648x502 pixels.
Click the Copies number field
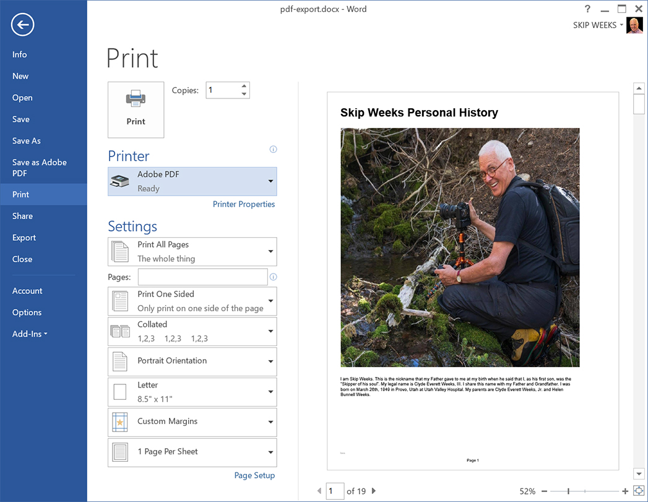(x=223, y=90)
